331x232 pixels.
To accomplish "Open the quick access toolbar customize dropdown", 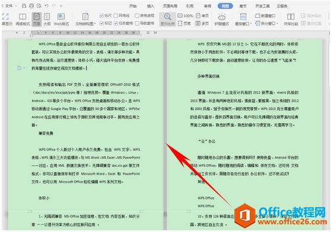I will (61, 6).
